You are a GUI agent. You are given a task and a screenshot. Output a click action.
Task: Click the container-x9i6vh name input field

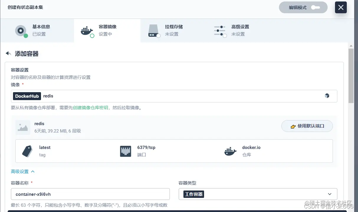click(x=91, y=194)
